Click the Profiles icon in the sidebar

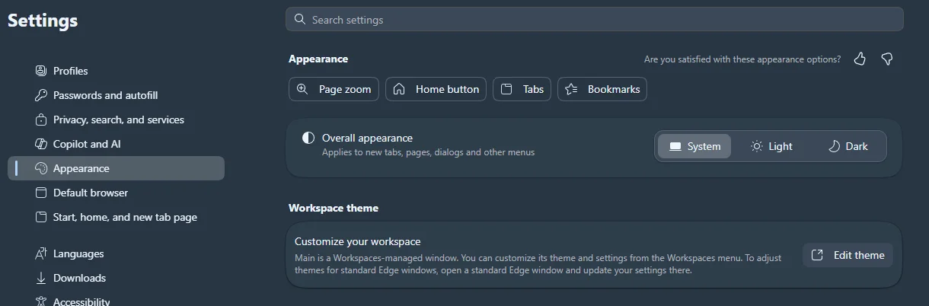(41, 71)
